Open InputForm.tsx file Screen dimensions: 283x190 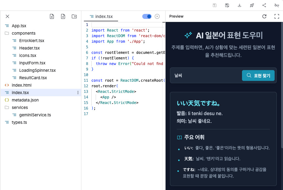[x=32, y=63]
